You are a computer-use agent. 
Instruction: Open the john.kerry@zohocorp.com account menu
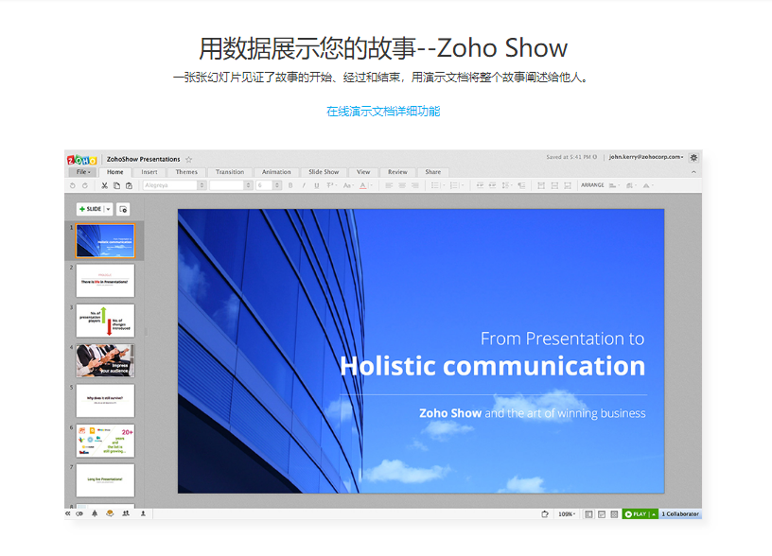click(x=646, y=157)
